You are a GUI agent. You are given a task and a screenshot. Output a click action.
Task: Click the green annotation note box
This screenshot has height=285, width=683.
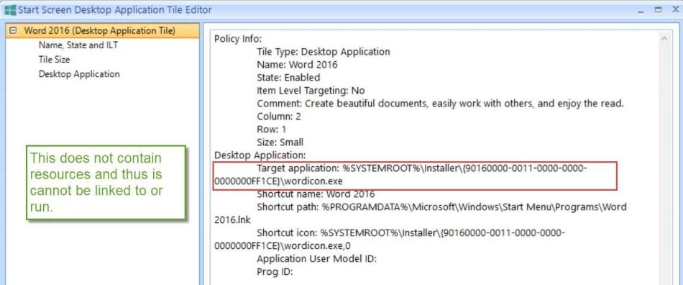coord(106,182)
